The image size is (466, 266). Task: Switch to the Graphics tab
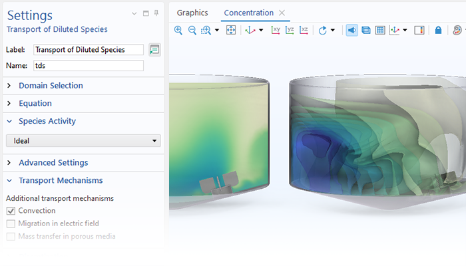pos(192,13)
